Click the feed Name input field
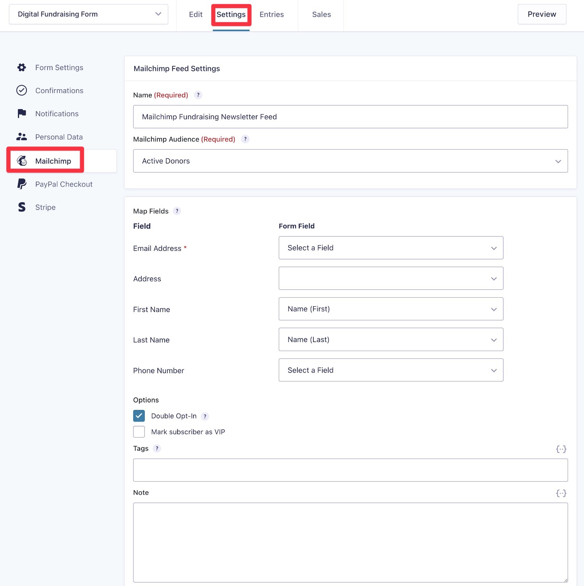This screenshot has width=584, height=586. click(350, 116)
